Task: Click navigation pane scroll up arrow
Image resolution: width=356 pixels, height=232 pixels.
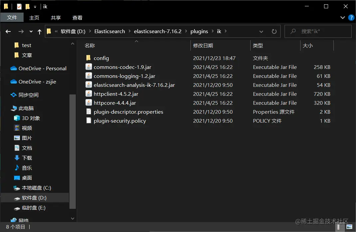Action: coord(72,44)
